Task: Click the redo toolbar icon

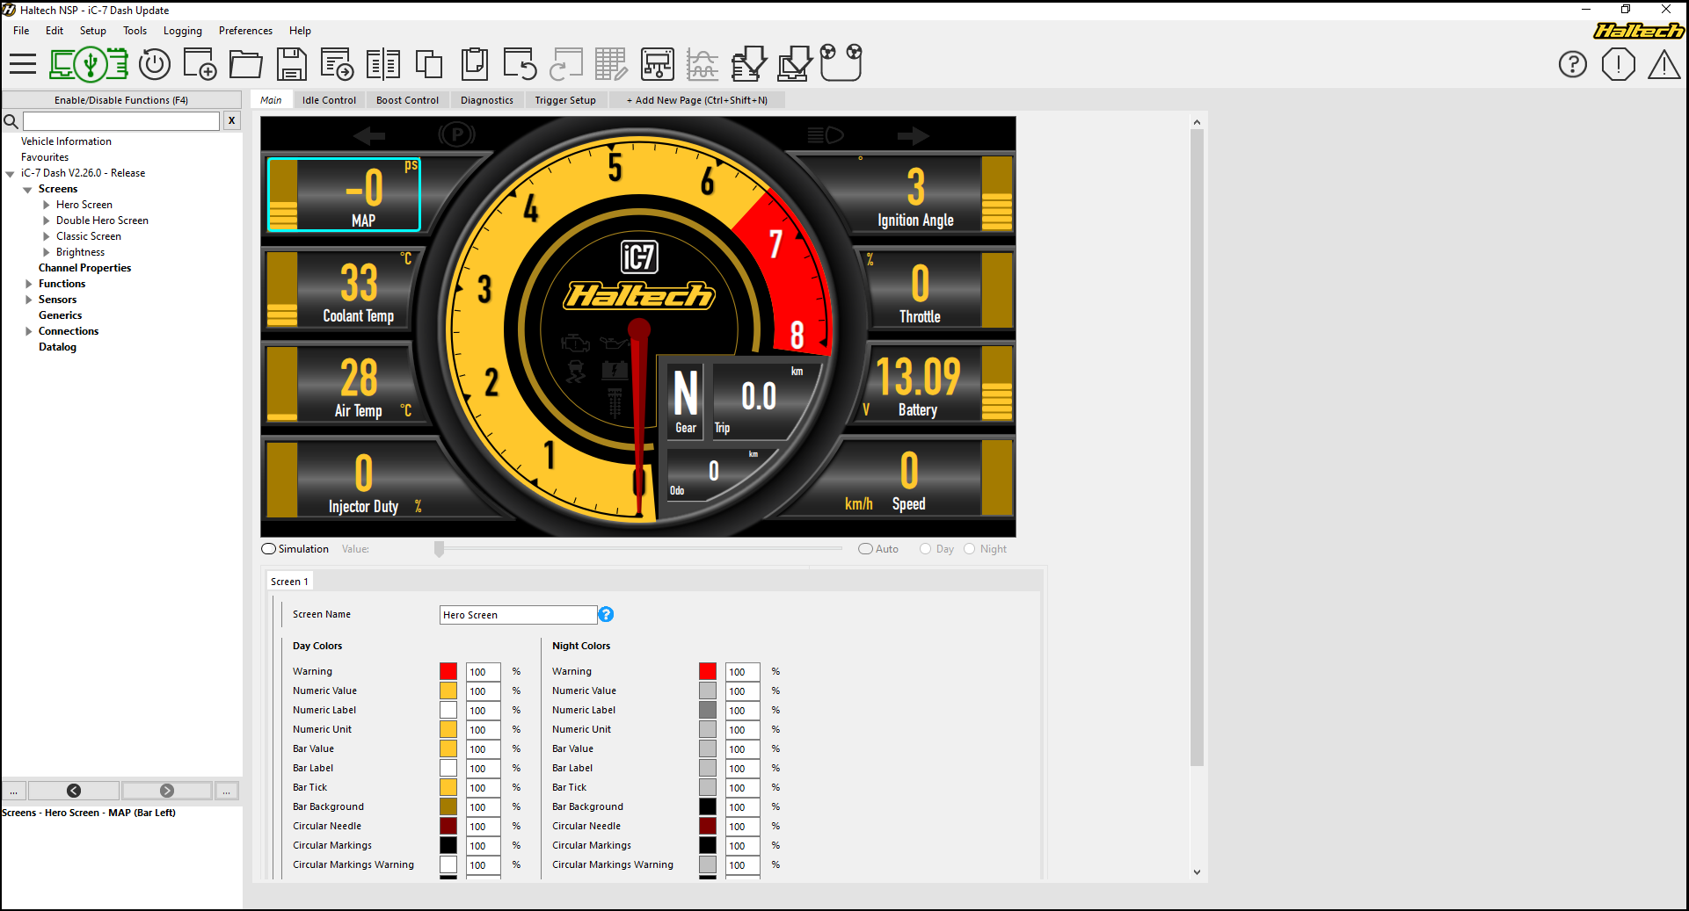Action: point(566,64)
